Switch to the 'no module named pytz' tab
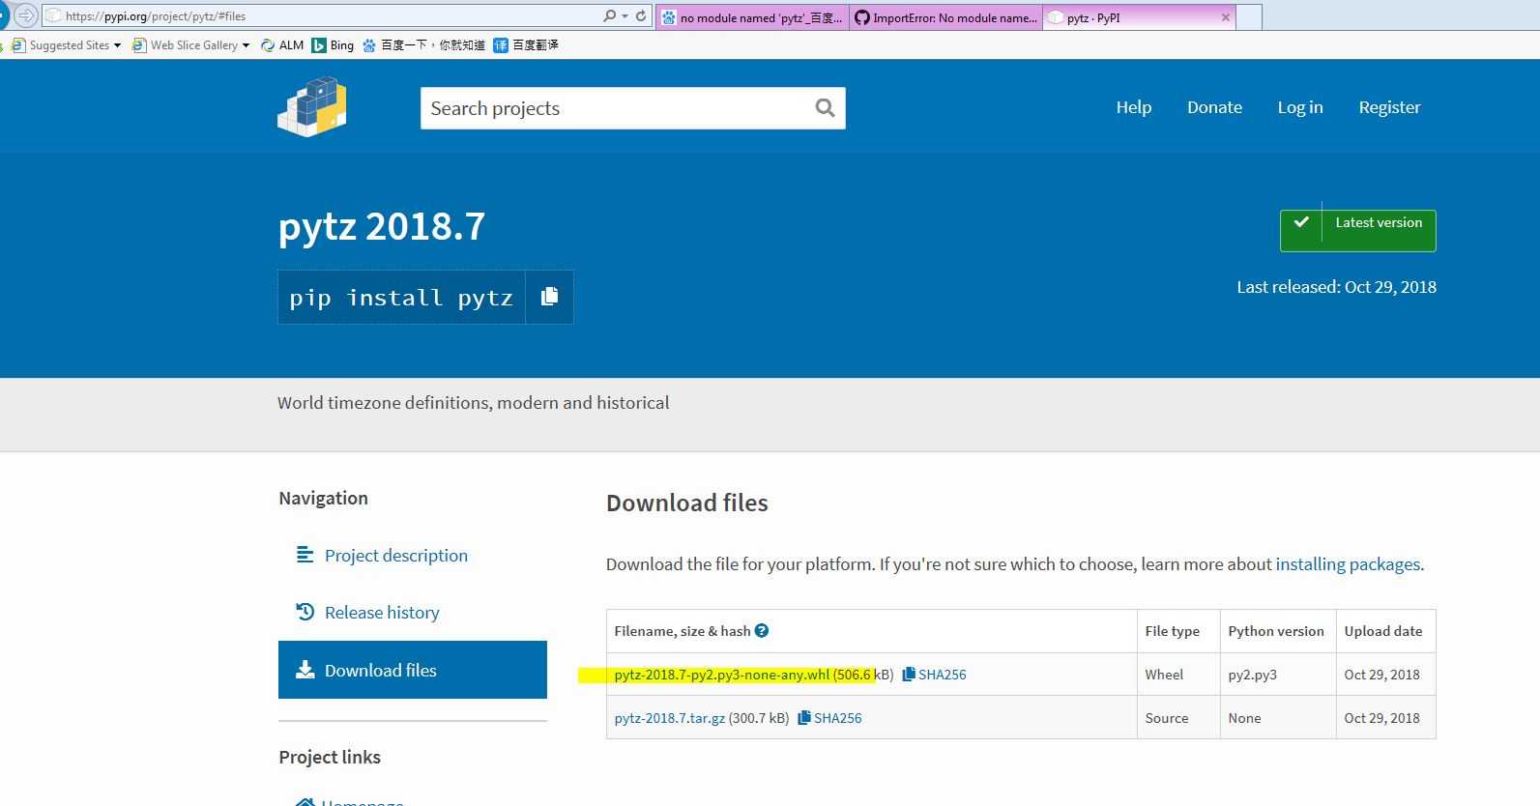The image size is (1540, 806). [x=752, y=17]
